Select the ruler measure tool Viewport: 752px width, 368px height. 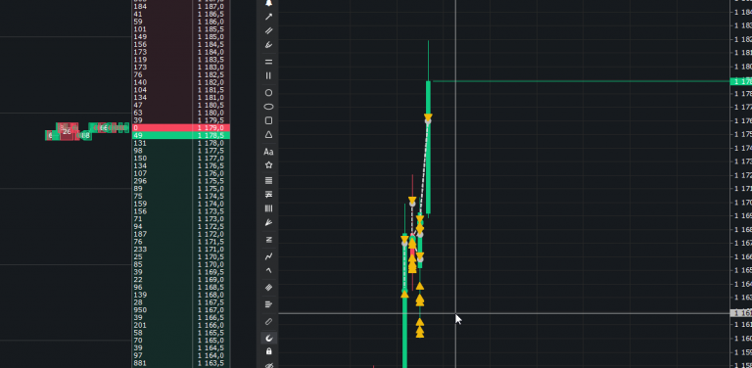[268, 321]
